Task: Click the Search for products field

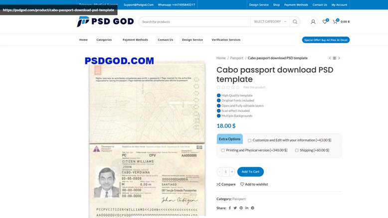Action: coord(194,22)
